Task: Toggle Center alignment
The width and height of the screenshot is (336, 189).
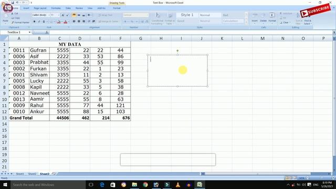Action: click(x=79, y=22)
